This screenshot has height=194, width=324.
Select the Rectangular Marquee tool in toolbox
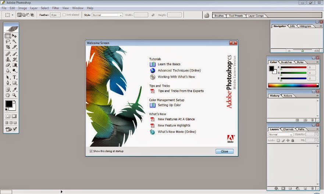click(x=8, y=36)
